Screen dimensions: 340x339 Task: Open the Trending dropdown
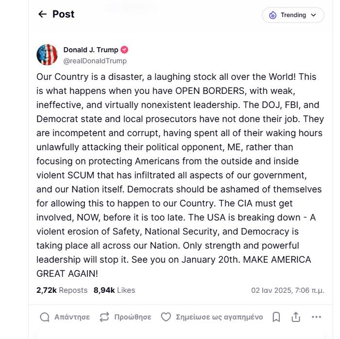[293, 15]
